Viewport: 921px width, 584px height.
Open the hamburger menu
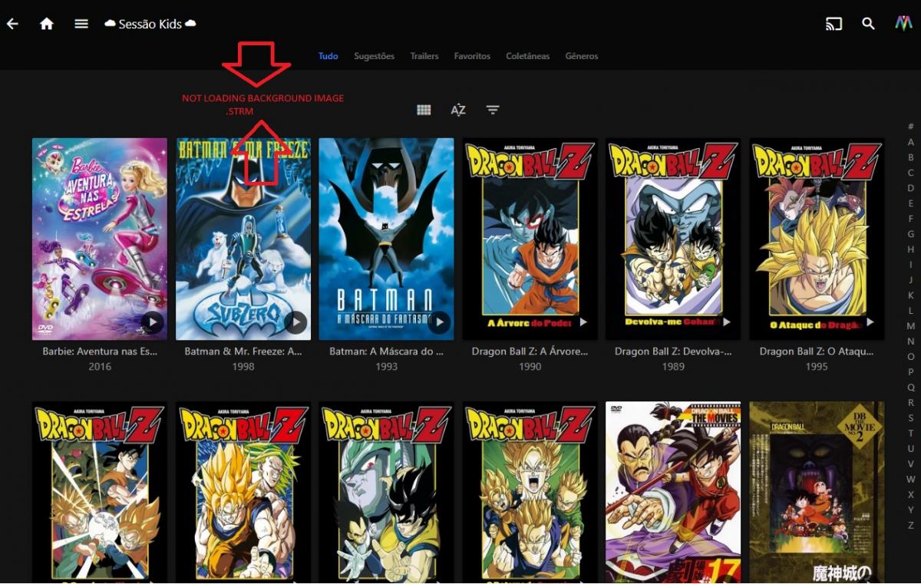click(x=81, y=24)
